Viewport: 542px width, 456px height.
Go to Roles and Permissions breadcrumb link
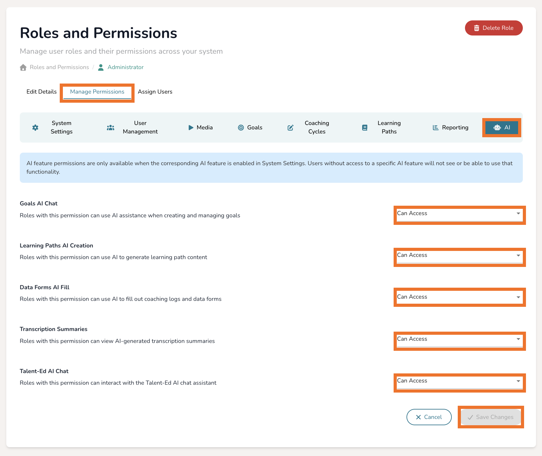pyautogui.click(x=59, y=67)
